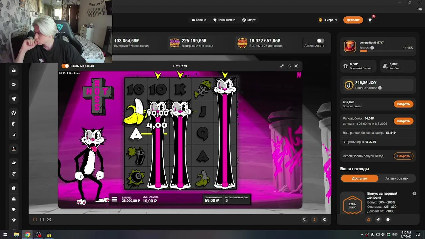Click Забрать next to bonus code

point(403,156)
